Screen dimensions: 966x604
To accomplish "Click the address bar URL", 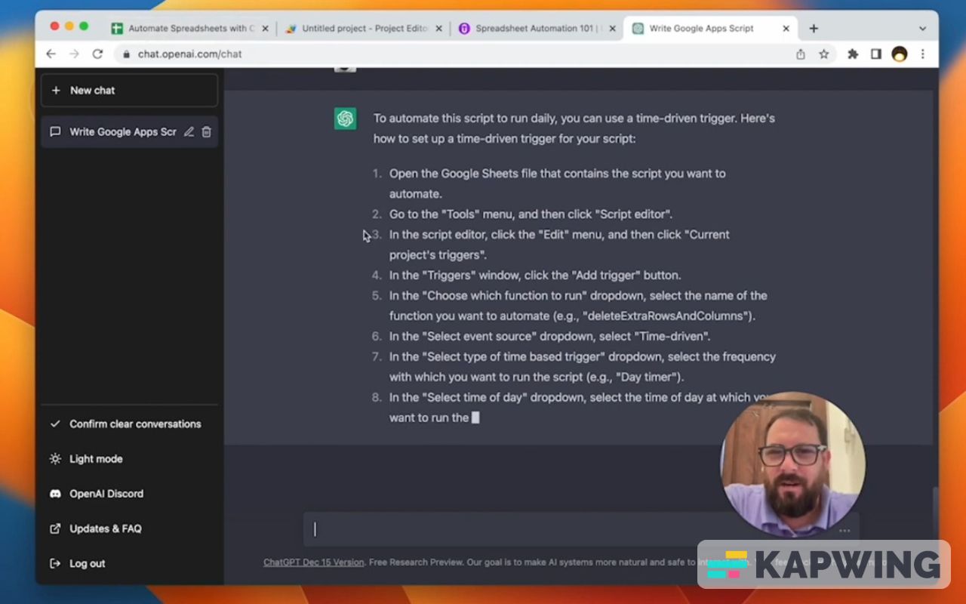I will click(x=189, y=54).
